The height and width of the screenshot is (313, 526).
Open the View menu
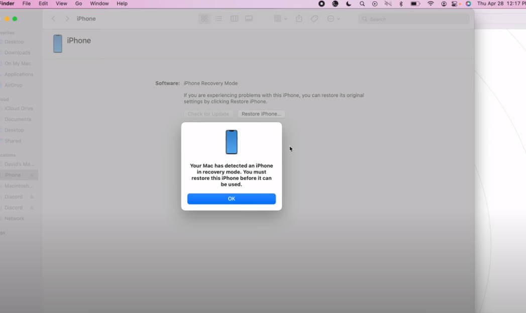[x=61, y=4]
